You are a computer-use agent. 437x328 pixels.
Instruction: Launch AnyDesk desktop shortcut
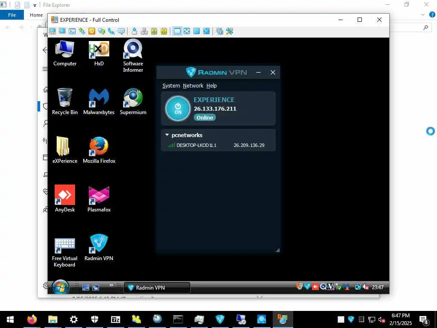click(65, 199)
